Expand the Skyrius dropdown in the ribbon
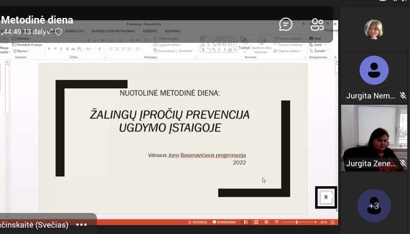This screenshot has width=410, height=234. [22, 51]
